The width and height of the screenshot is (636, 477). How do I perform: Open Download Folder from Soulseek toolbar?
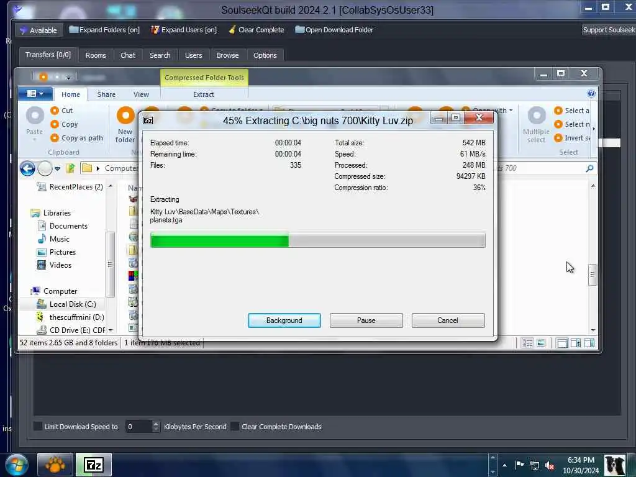click(334, 30)
